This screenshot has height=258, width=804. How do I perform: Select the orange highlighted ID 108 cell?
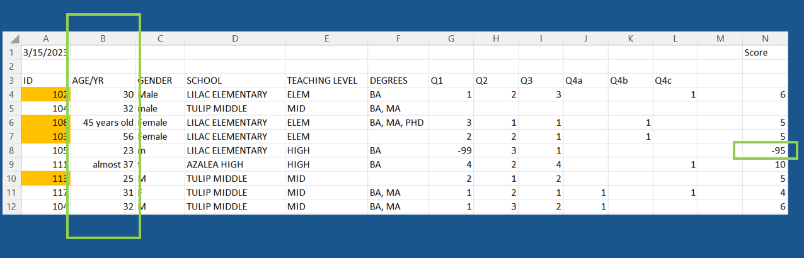[x=45, y=123]
